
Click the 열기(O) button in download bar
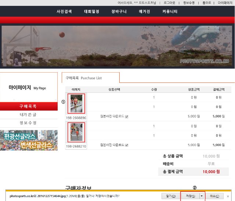tap(171, 196)
